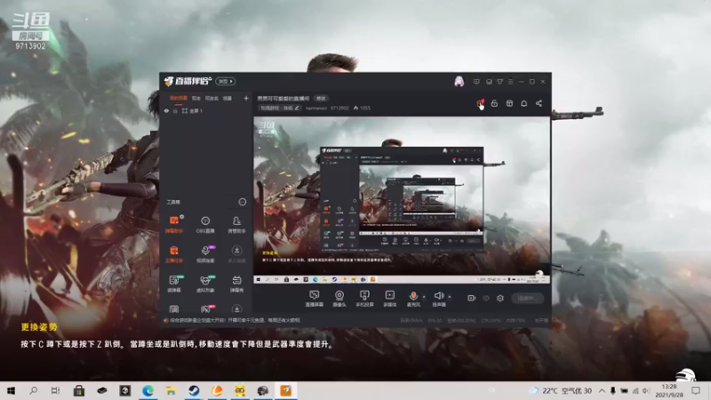
Task: Open the skin shirt icon in title bar
Action: [499, 82]
